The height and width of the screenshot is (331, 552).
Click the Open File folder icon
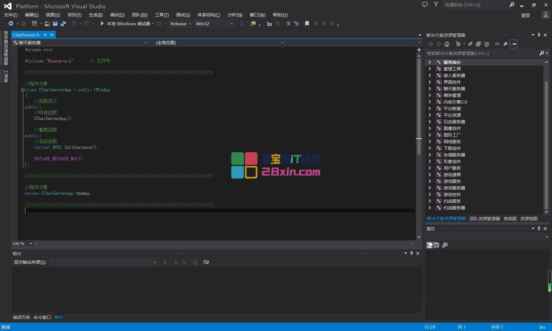click(47, 24)
